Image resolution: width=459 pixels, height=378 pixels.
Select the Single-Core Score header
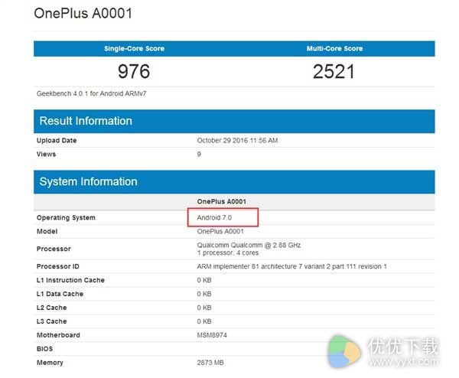pos(134,49)
